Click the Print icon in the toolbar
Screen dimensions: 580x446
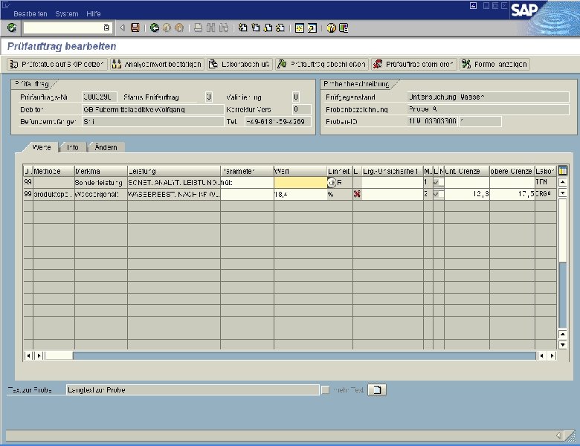[x=199, y=28]
